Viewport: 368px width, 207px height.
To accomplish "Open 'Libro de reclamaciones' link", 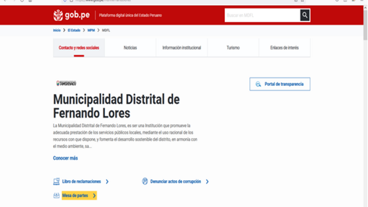I will 82,181.
